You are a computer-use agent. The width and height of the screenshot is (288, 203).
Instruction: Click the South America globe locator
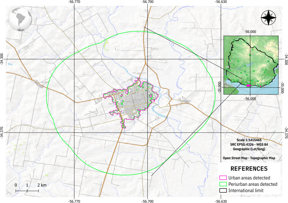pyautogui.click(x=20, y=19)
